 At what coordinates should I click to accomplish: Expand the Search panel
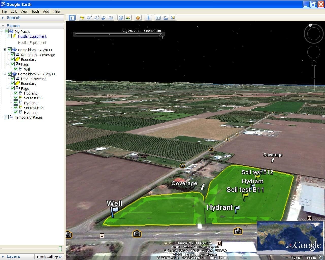click(x=3, y=18)
